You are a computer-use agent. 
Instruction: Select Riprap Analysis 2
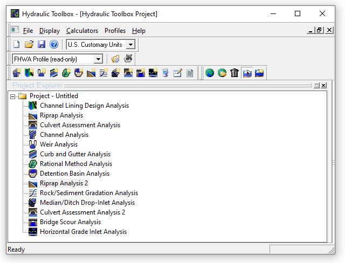[64, 183]
